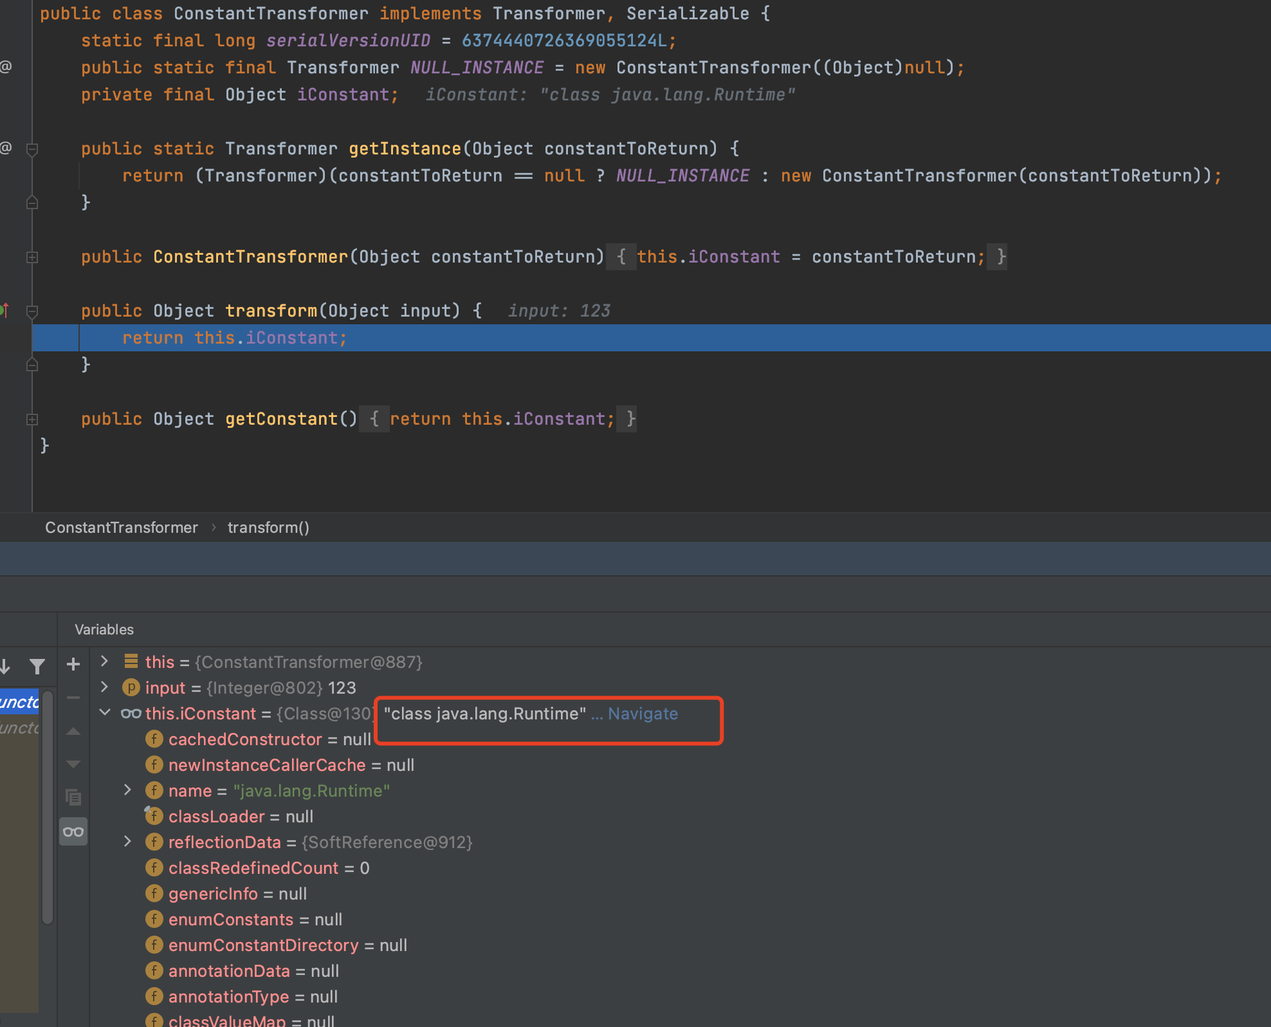Click the {Integer@802} 123 value
Viewport: 1271px width, 1027px height.
coord(281,688)
